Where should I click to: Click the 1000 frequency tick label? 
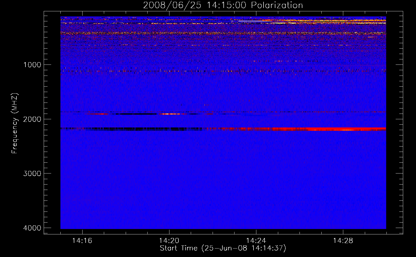pos(32,65)
